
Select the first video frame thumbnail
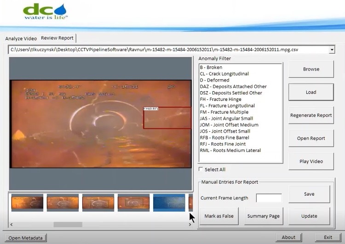(27, 203)
